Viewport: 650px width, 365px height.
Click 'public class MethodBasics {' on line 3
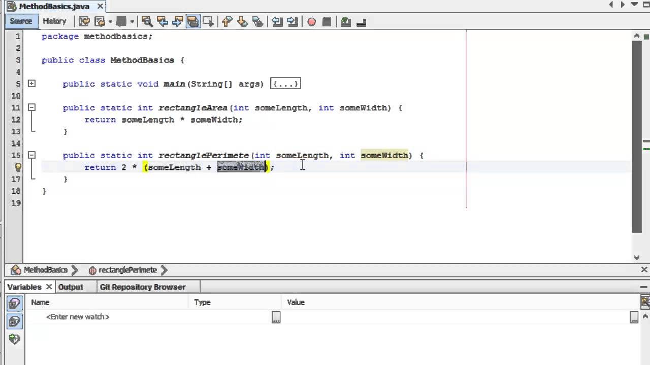pyautogui.click(x=113, y=60)
